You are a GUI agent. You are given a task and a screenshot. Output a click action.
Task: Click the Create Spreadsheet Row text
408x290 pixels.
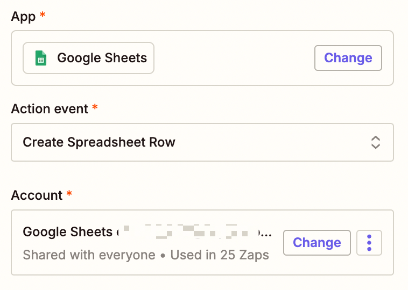click(99, 142)
